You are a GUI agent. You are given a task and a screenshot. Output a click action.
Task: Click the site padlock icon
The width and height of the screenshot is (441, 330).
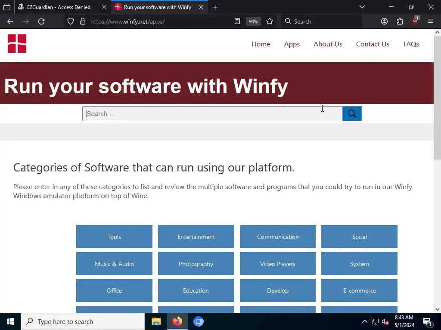point(82,21)
